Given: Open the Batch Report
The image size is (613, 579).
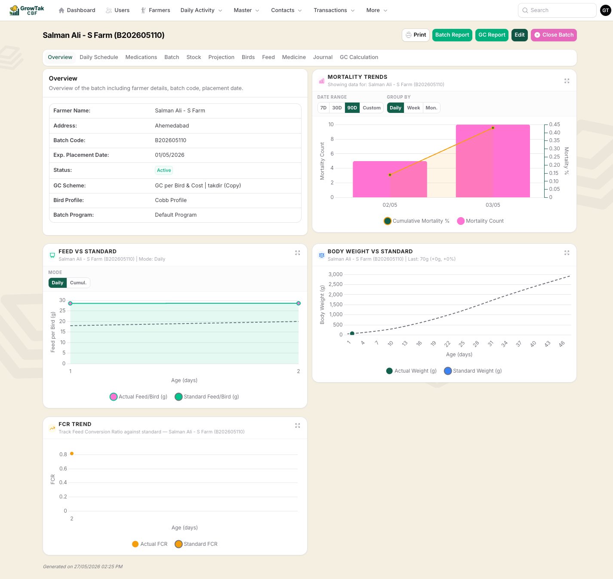Looking at the screenshot, I should [452, 35].
